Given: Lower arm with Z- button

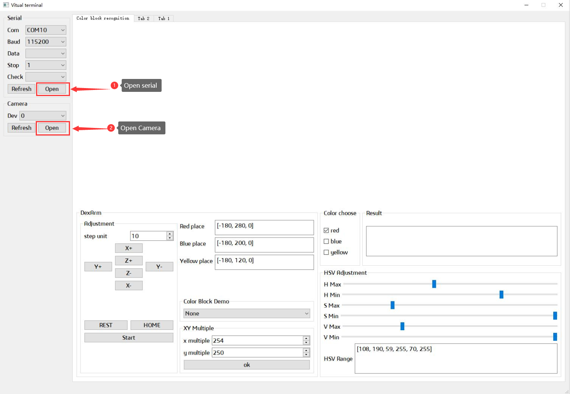Looking at the screenshot, I should coord(129,273).
